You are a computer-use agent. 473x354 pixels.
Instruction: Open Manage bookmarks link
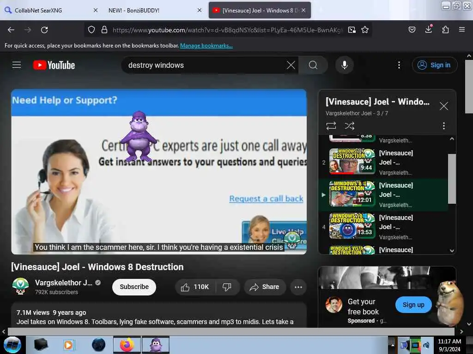pos(206,46)
